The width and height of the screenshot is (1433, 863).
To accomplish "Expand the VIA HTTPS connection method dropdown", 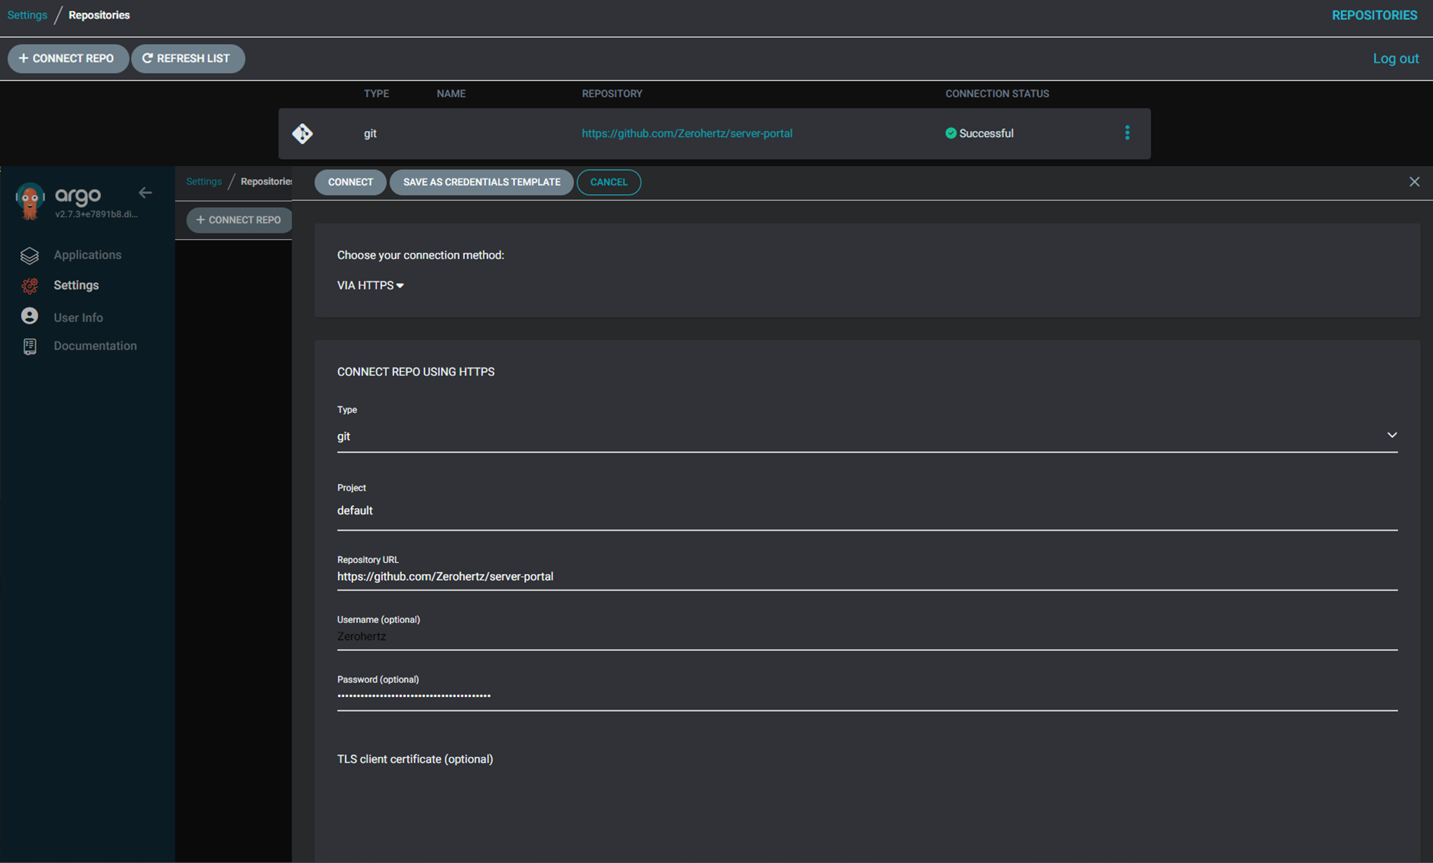I will click(x=370, y=285).
